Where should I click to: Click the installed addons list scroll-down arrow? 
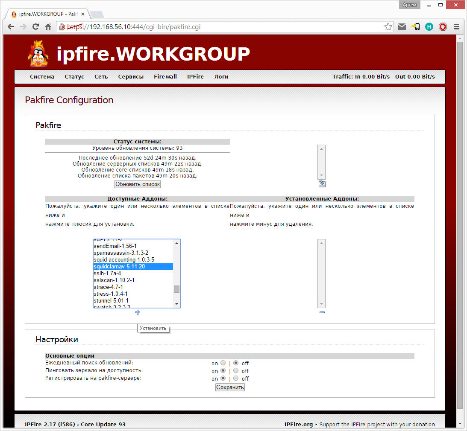(321, 304)
